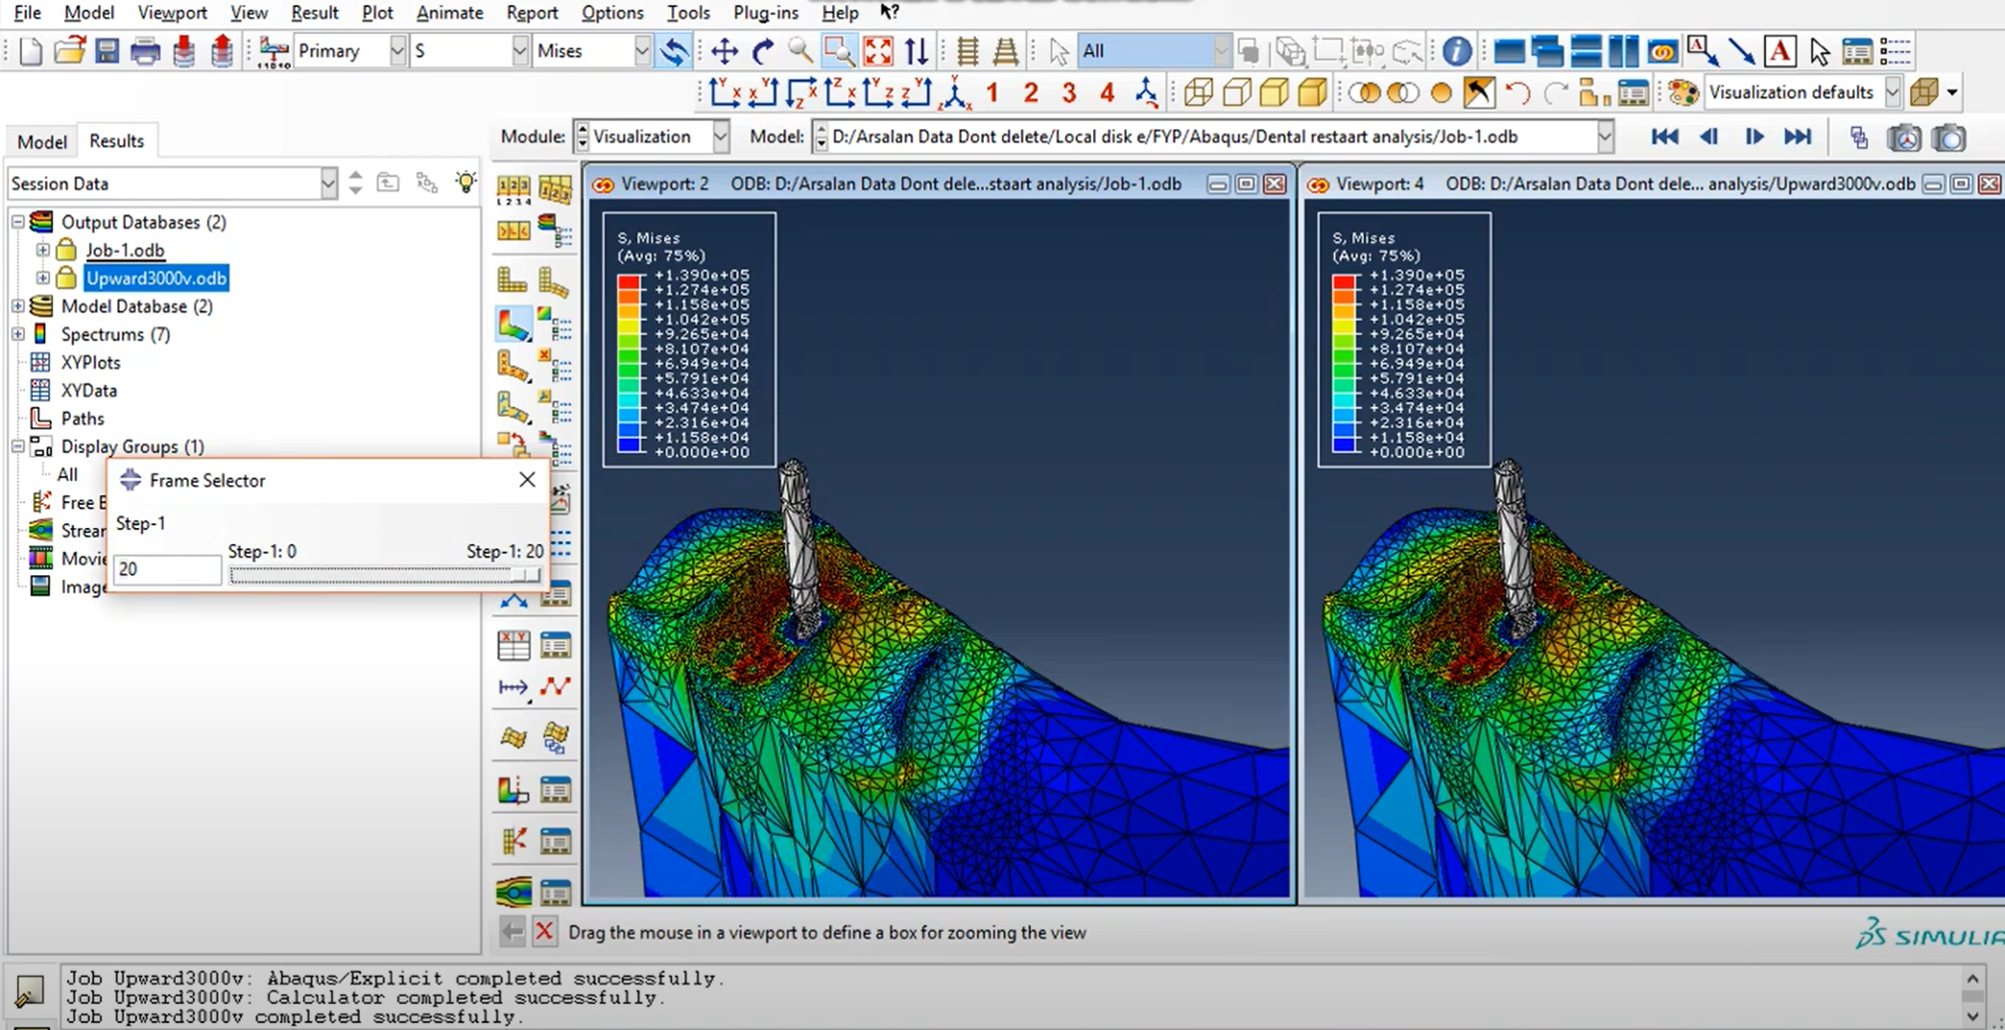This screenshot has height=1030, width=2005.
Task: Step to the next frame
Action: coord(1753,137)
